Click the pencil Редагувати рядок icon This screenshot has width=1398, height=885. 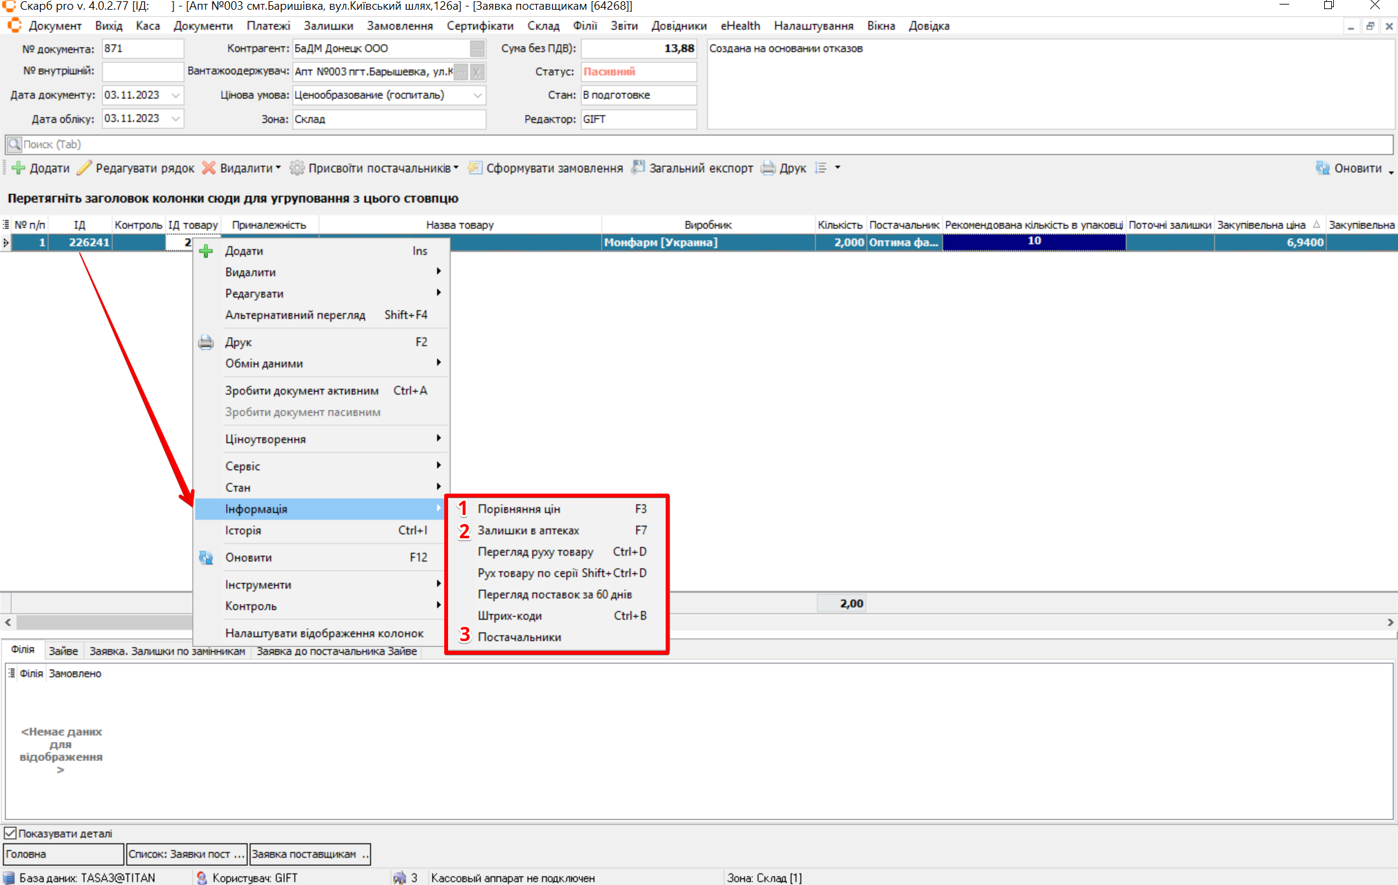(x=84, y=168)
